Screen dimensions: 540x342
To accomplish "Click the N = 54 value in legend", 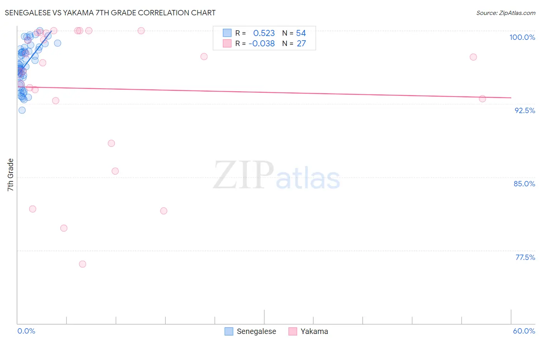I will [294, 33].
